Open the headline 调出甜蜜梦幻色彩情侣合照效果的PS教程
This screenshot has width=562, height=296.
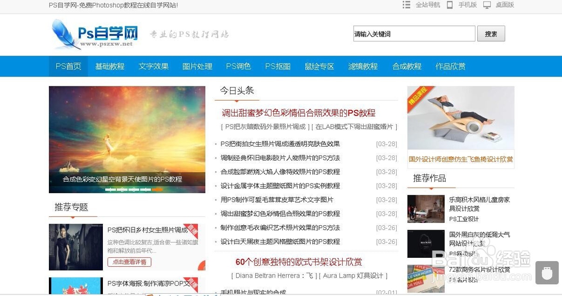point(298,113)
